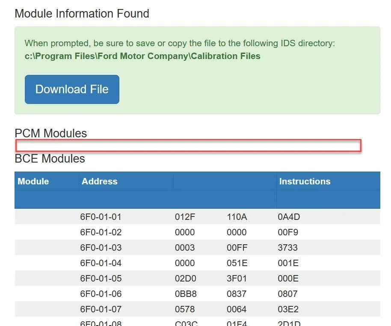The image size is (391, 326).
Task: Click value 0BB8 in row 6F0-01-06
Action: tap(186, 294)
